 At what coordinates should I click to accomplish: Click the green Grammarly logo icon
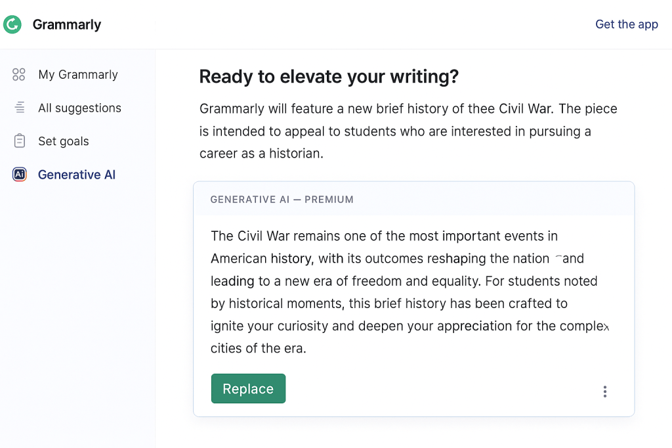12,25
